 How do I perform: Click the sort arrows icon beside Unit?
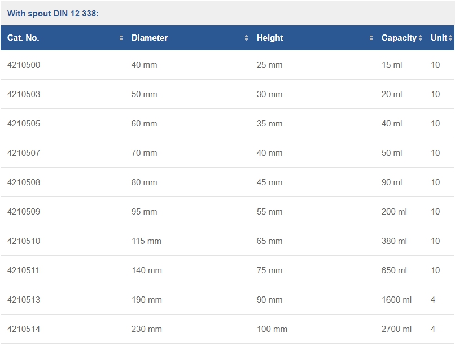tap(450, 38)
